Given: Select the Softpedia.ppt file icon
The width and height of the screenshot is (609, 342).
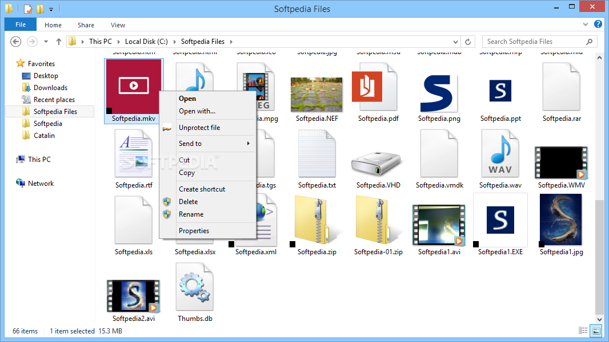Looking at the screenshot, I should [500, 91].
